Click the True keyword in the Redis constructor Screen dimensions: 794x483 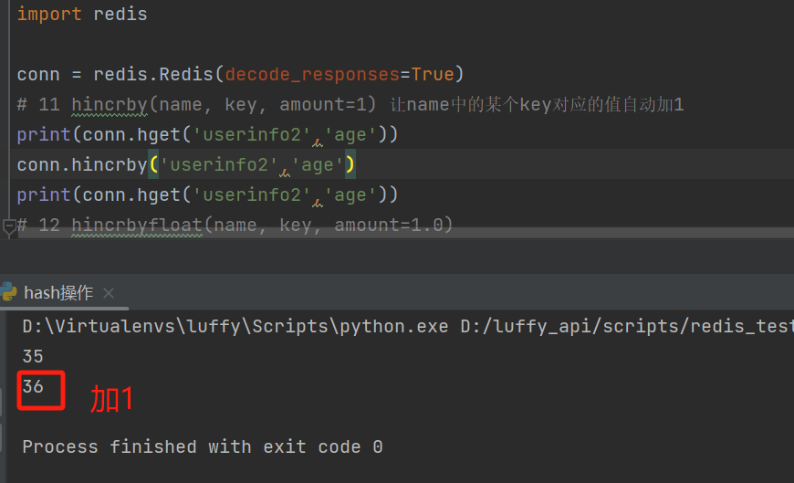(x=433, y=74)
